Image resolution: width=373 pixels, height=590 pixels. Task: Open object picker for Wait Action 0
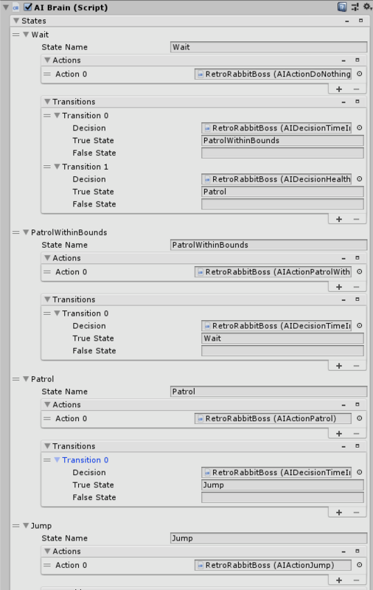click(360, 74)
